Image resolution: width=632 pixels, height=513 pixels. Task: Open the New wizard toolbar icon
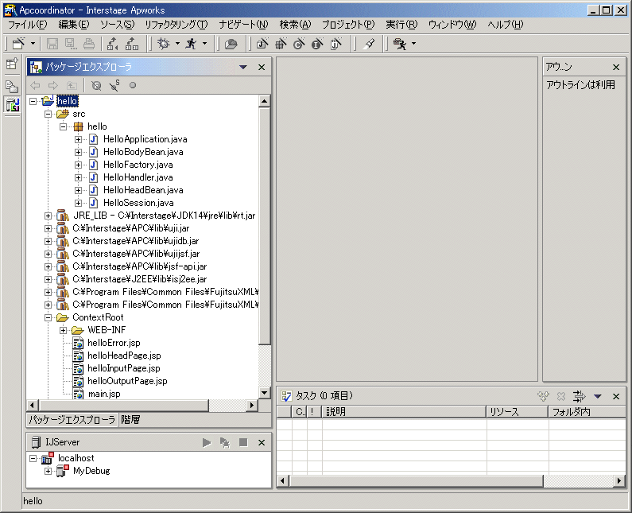pyautogui.click(x=18, y=43)
